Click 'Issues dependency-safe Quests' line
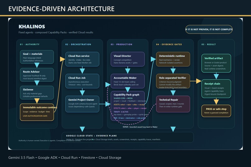Viewport: 251px width, 167px height. (x=82, y=107)
